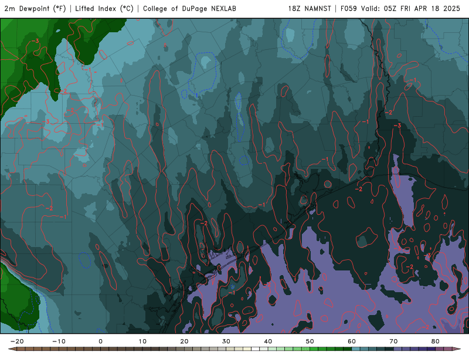Click the '60' color scale label
Image resolution: width=469 pixels, height=352 pixels.
click(352, 341)
